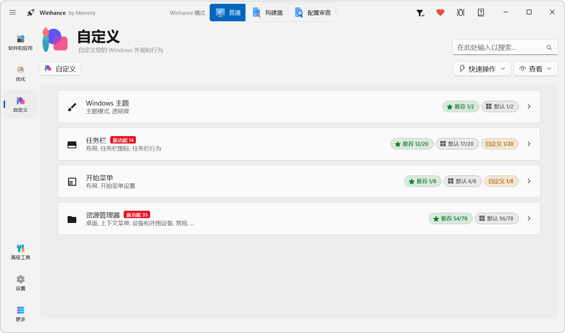Click the text 布局, 开始菜单设置
The width and height of the screenshot is (565, 333).
110,186
